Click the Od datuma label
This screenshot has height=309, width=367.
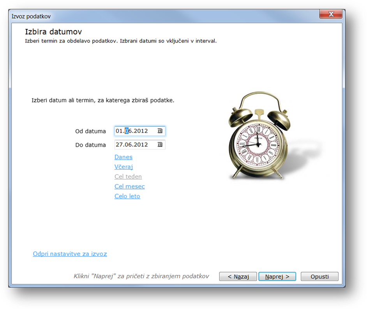pos(90,131)
